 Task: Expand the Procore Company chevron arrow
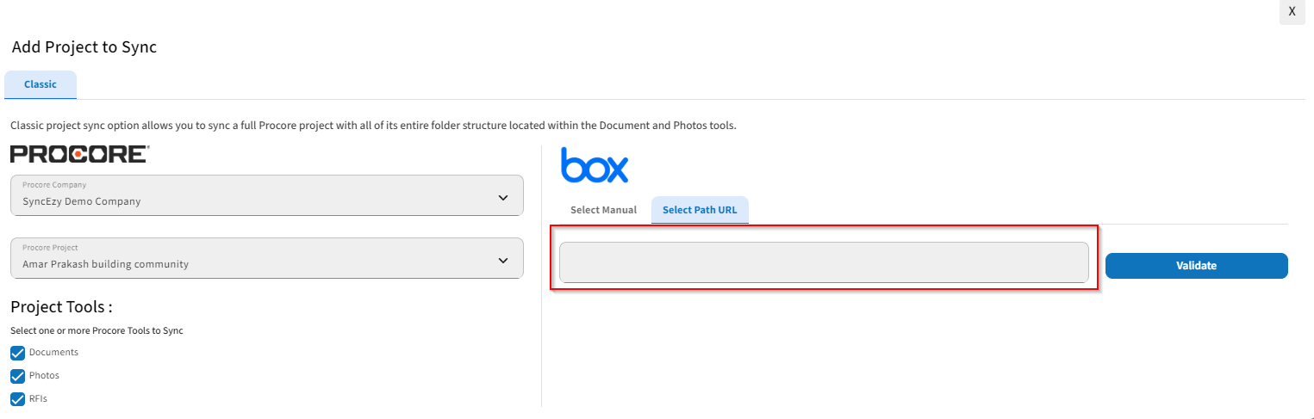pos(503,198)
